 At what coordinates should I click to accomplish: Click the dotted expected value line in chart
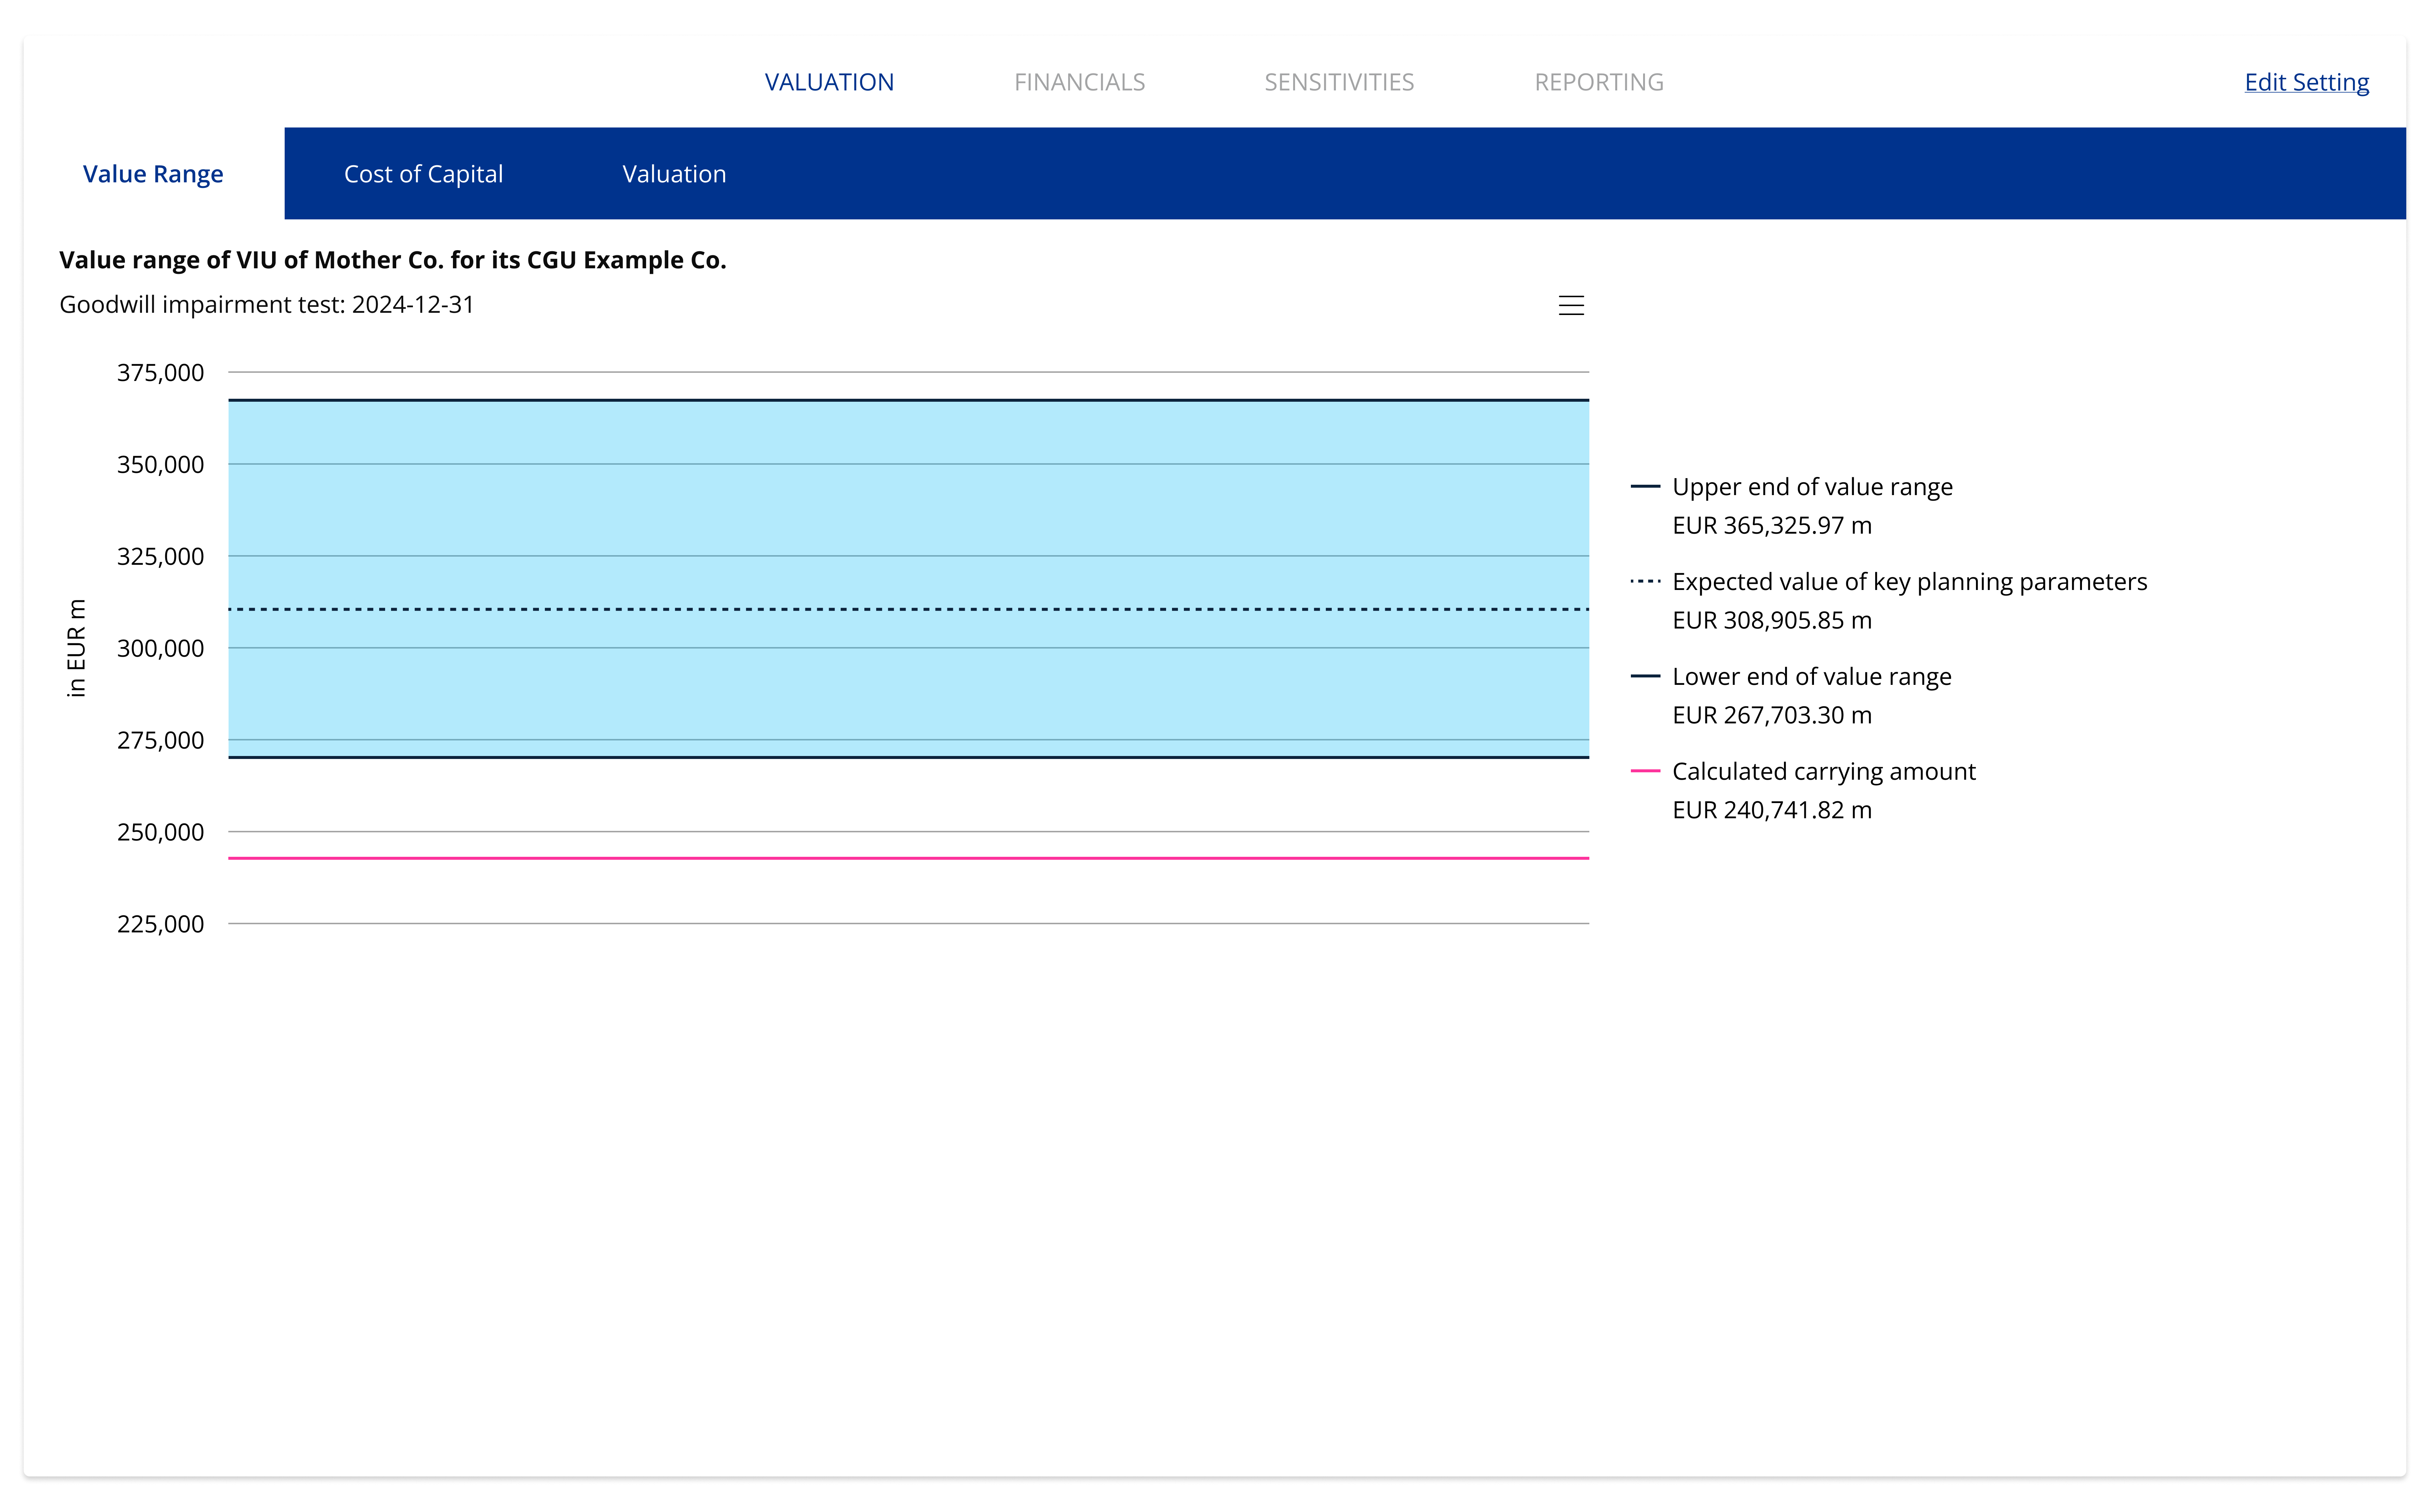[x=908, y=609]
